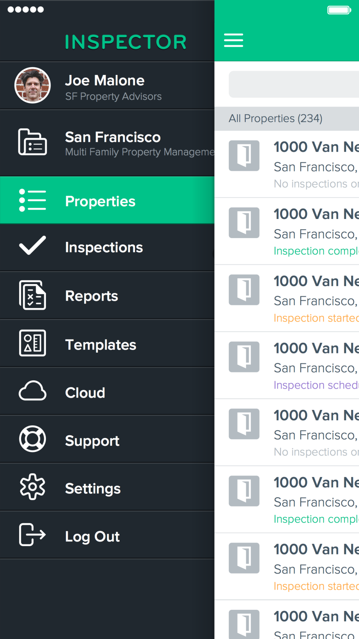This screenshot has width=359, height=639.
Task: Click the Inspections checkmark icon
Action: pos(33,246)
